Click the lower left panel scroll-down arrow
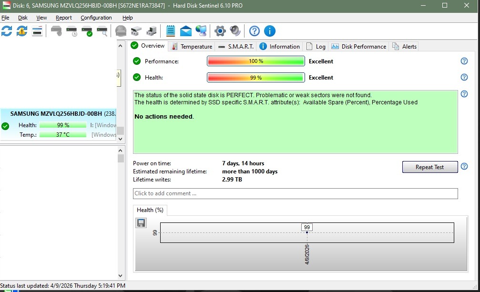The width and height of the screenshot is (480, 292). pos(120,275)
